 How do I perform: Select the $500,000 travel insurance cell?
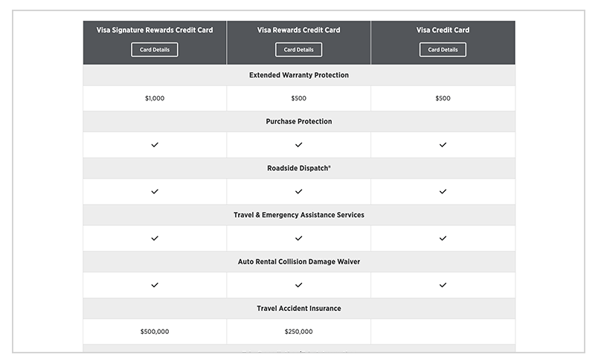click(x=155, y=332)
